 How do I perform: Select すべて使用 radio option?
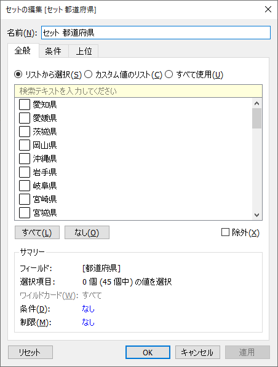(x=169, y=74)
